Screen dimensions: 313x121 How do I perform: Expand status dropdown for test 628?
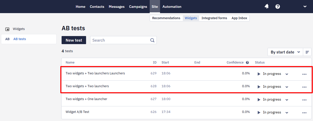click(287, 87)
